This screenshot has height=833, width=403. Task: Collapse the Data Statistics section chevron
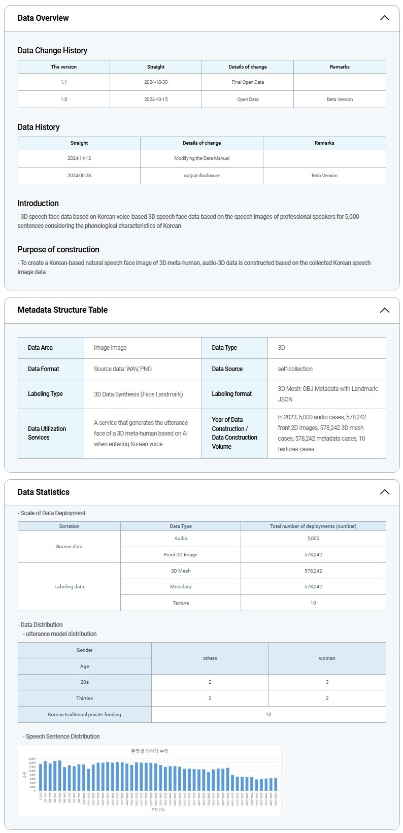384,492
